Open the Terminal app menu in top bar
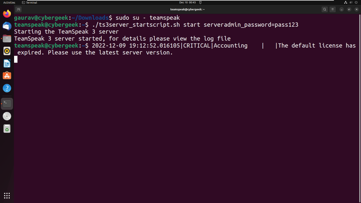This screenshot has height=203, width=361. click(x=30, y=2)
